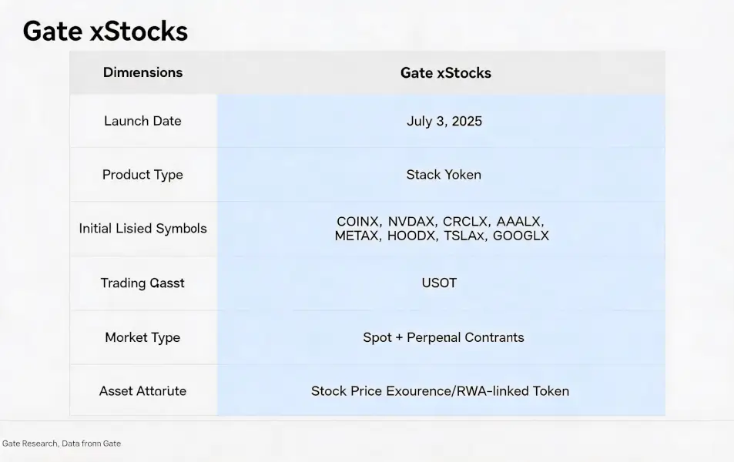Select the Morket Type row label
This screenshot has width=734, height=462.
[142, 337]
